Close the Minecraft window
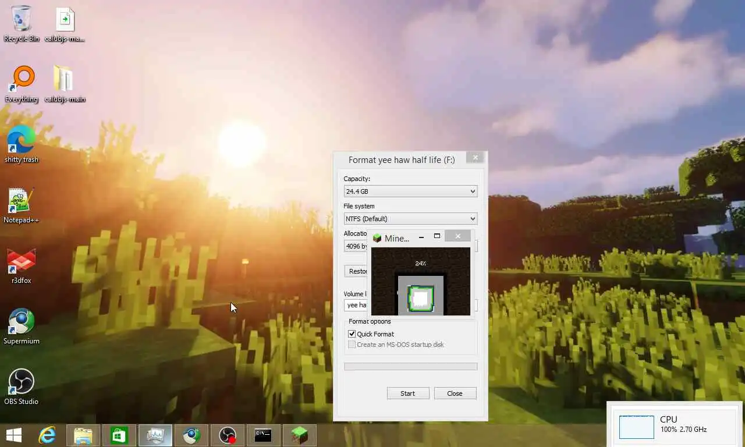Image resolution: width=745 pixels, height=447 pixels. click(x=457, y=236)
